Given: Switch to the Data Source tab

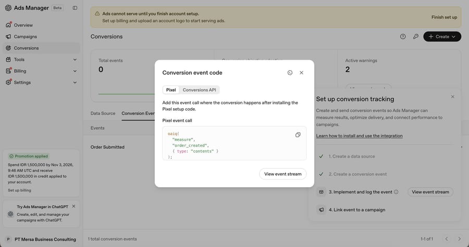Looking at the screenshot, I should (x=103, y=113).
